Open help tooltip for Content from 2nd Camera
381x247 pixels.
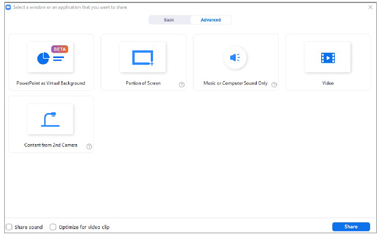(x=89, y=146)
